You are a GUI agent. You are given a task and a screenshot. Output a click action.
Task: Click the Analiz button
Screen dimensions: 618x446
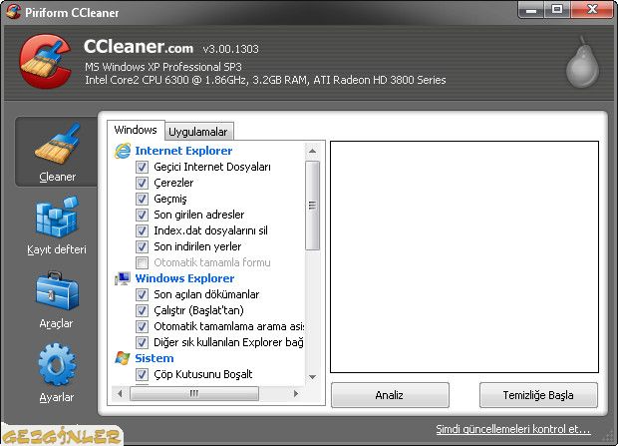(390, 395)
